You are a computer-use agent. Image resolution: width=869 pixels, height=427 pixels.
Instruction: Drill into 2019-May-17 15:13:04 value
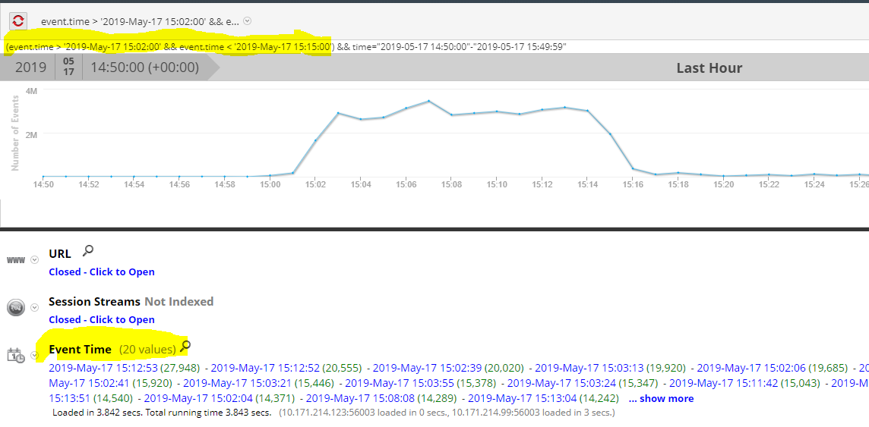[522, 398]
